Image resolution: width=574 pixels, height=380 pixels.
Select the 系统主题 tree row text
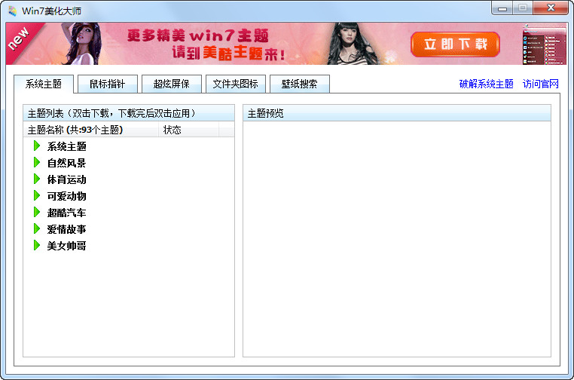pos(66,146)
